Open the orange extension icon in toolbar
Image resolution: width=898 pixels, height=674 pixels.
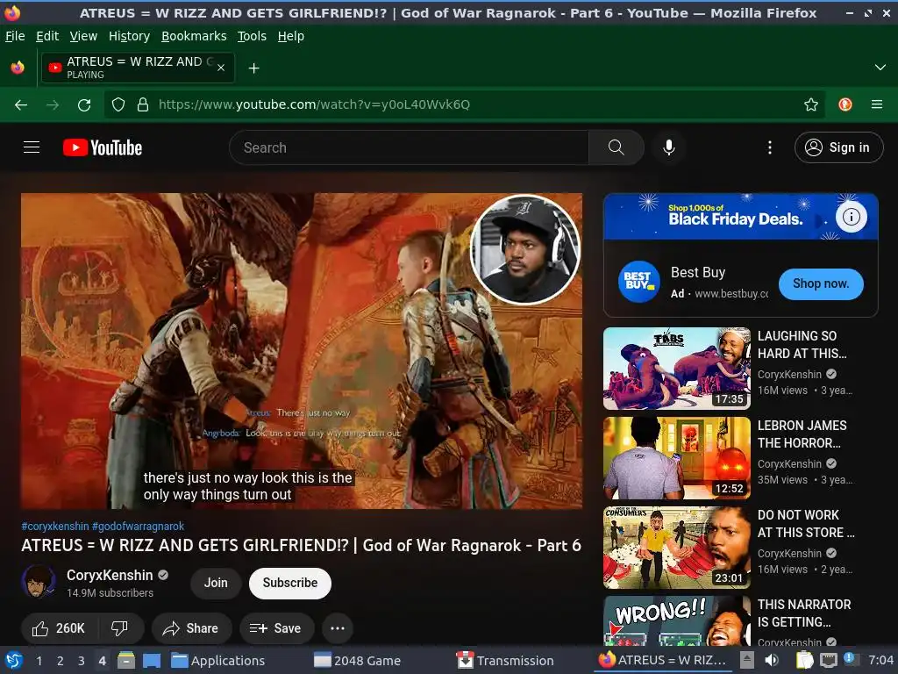click(x=845, y=104)
